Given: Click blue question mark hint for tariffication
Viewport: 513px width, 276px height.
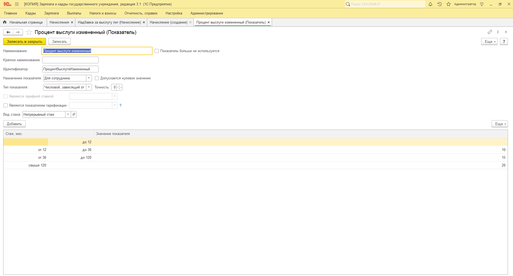Looking at the screenshot, I should (x=121, y=106).
